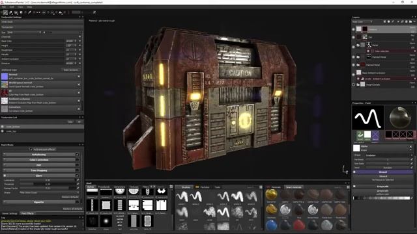Image resolution: width=417 pixels, height=234 pixels.
Task: Open the Edit menu
Action: [12, 7]
